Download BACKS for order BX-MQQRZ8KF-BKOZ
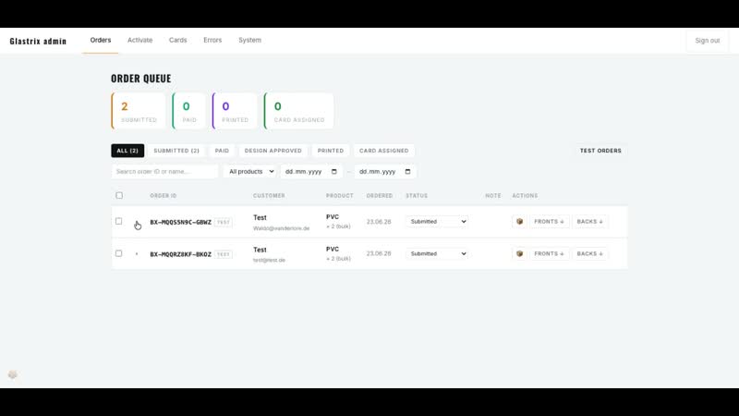Viewport: 739px width, 416px height. click(589, 253)
